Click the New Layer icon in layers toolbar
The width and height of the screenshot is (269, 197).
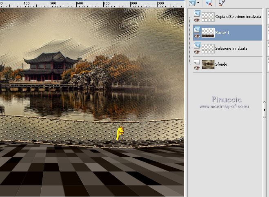(192, 3)
